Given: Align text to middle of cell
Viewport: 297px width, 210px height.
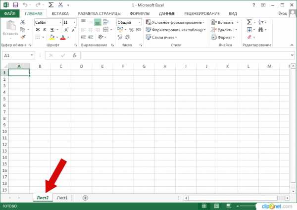Looking at the screenshot, I should pos(91,22).
